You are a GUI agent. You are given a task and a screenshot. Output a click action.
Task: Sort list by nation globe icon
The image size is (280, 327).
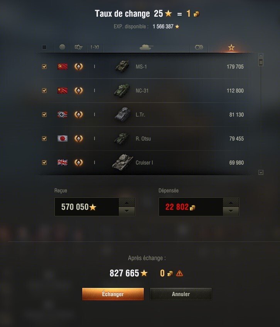(x=62, y=47)
